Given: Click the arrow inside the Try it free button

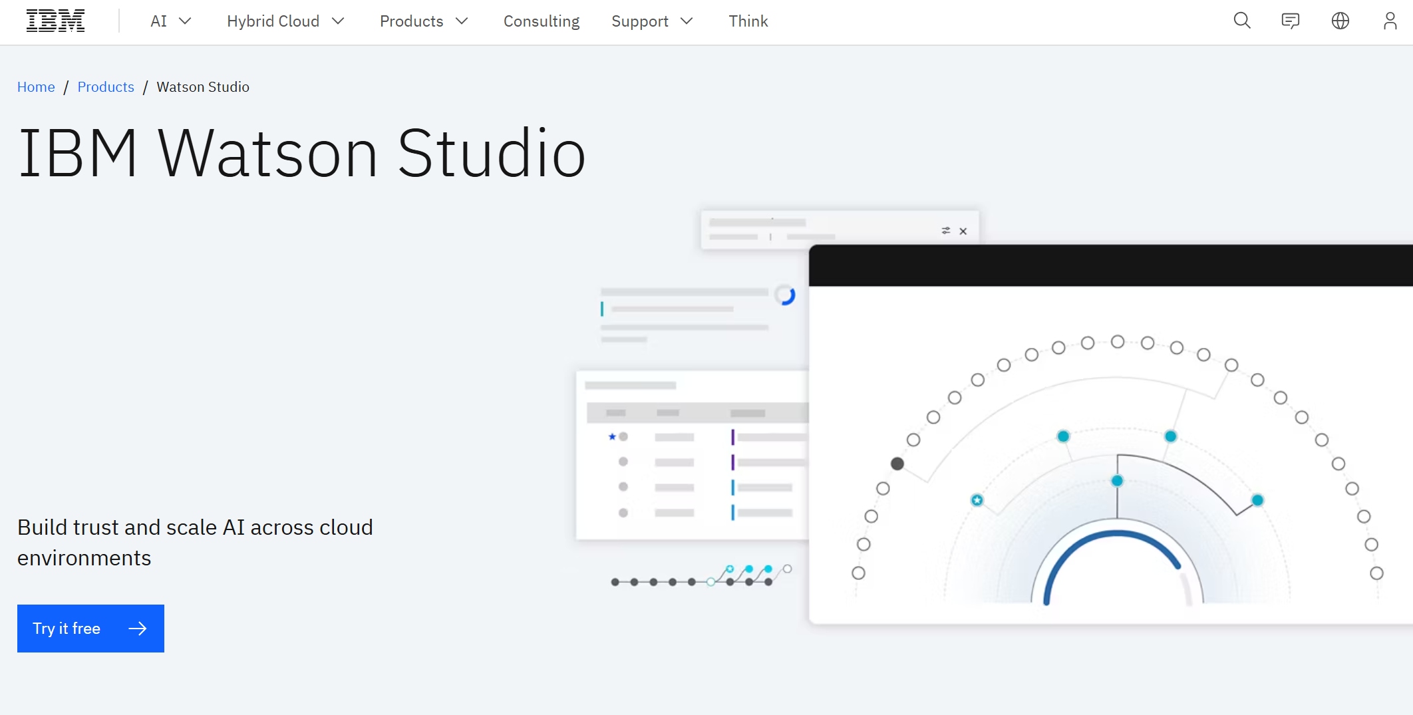Looking at the screenshot, I should [138, 628].
